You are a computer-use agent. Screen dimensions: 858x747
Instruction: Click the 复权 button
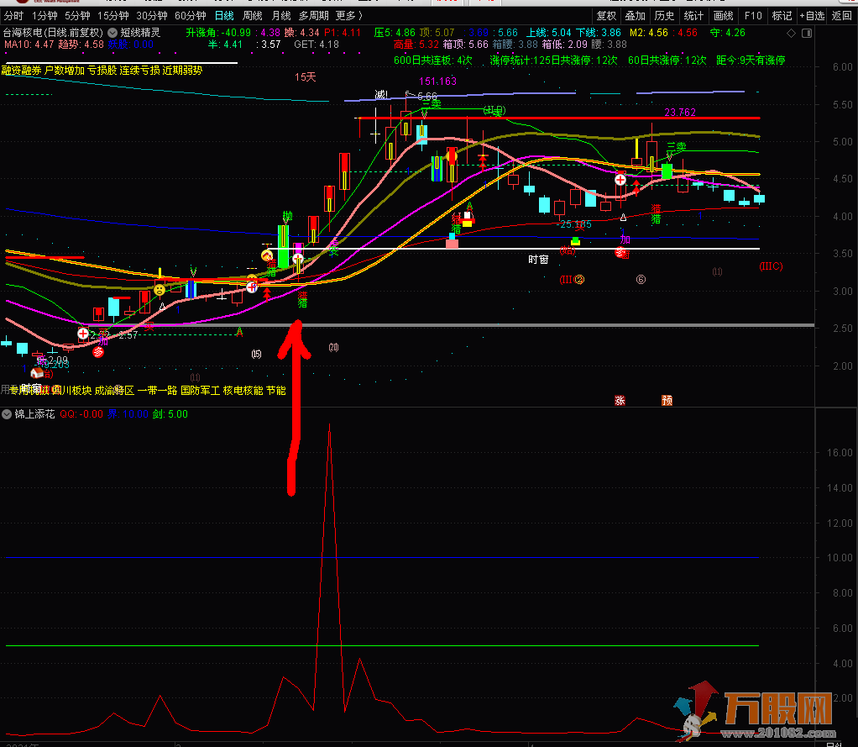606,15
